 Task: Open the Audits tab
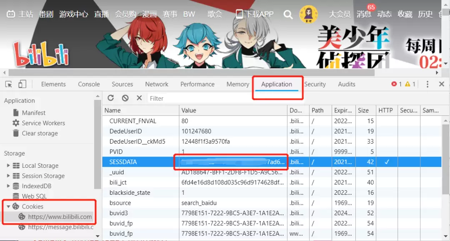pyautogui.click(x=347, y=84)
